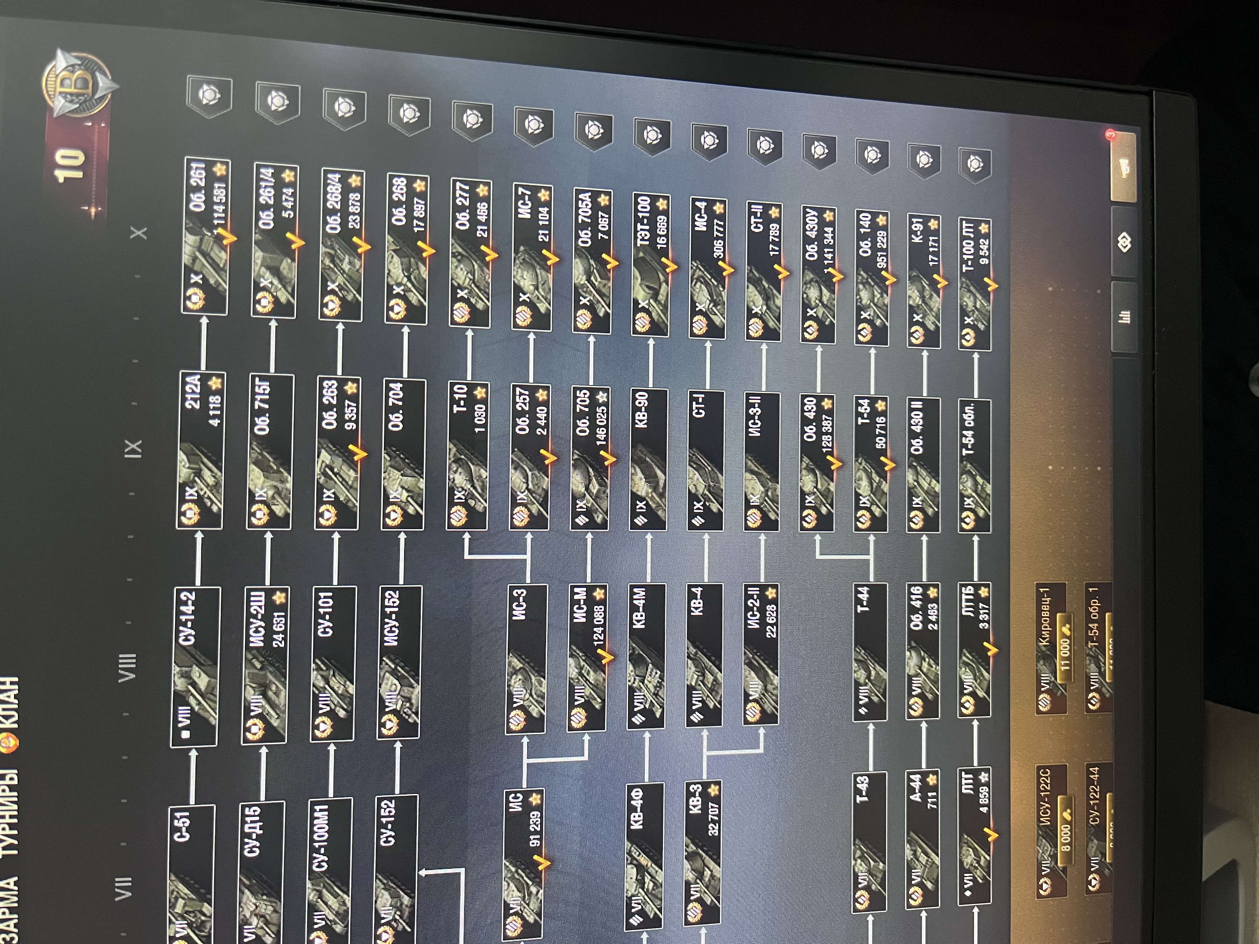Select the КВ-4 tank node

(704, 656)
